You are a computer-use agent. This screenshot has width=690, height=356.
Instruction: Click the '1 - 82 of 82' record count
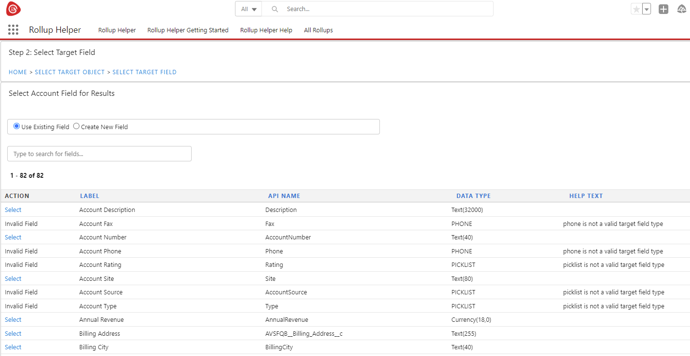tap(27, 176)
